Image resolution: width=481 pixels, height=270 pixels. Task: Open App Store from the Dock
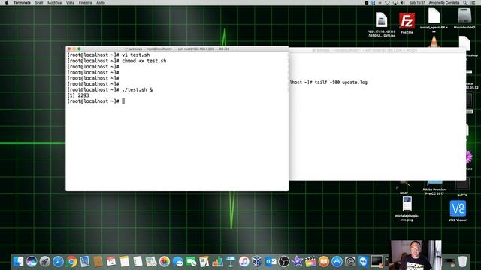337,262
